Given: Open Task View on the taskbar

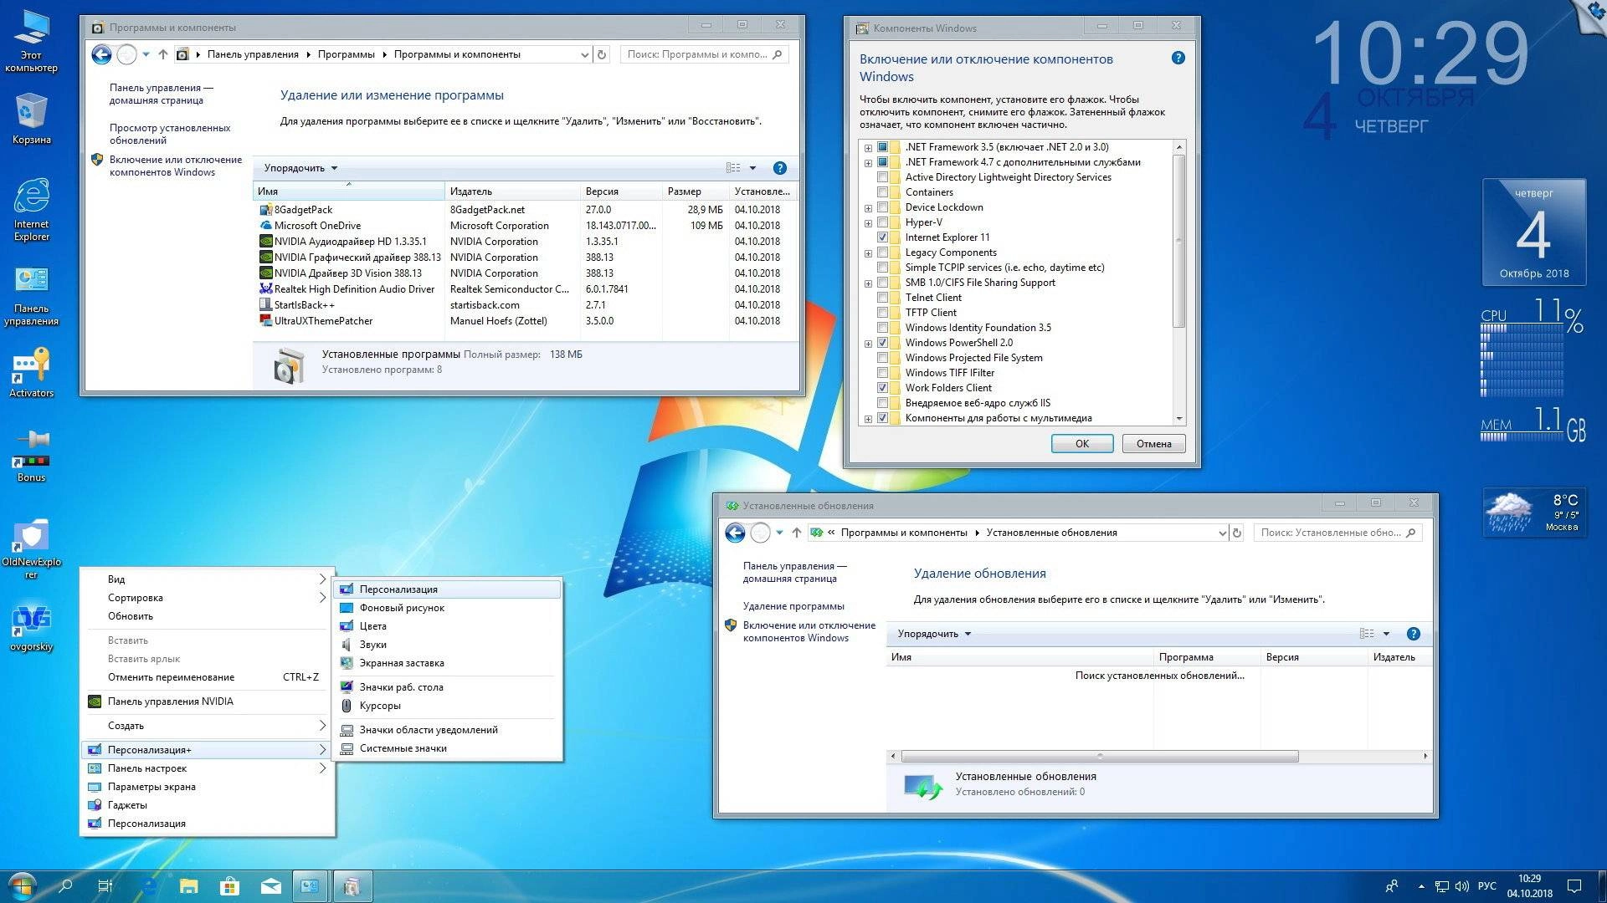Looking at the screenshot, I should click(x=105, y=885).
